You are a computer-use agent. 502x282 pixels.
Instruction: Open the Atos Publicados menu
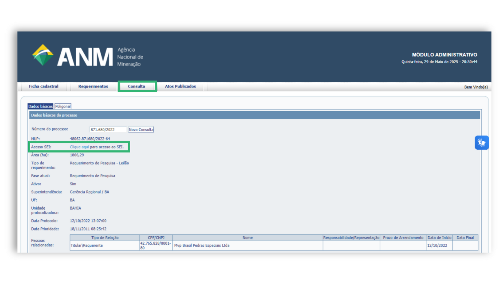click(x=180, y=86)
